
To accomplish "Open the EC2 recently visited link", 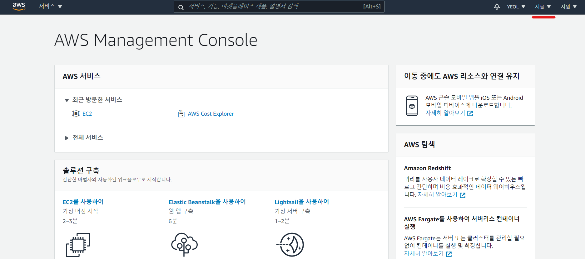I will click(87, 114).
